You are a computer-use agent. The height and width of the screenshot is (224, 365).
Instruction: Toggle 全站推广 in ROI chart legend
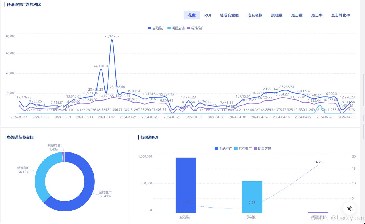pyautogui.click(x=223, y=148)
